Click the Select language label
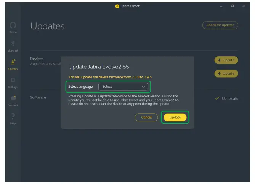 pos(80,87)
